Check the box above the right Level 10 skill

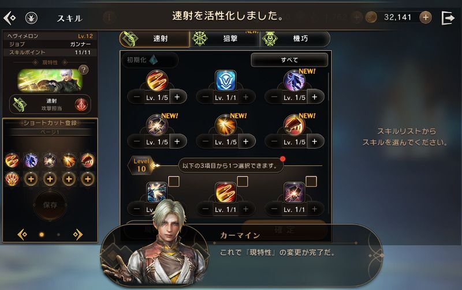pyautogui.click(x=311, y=182)
